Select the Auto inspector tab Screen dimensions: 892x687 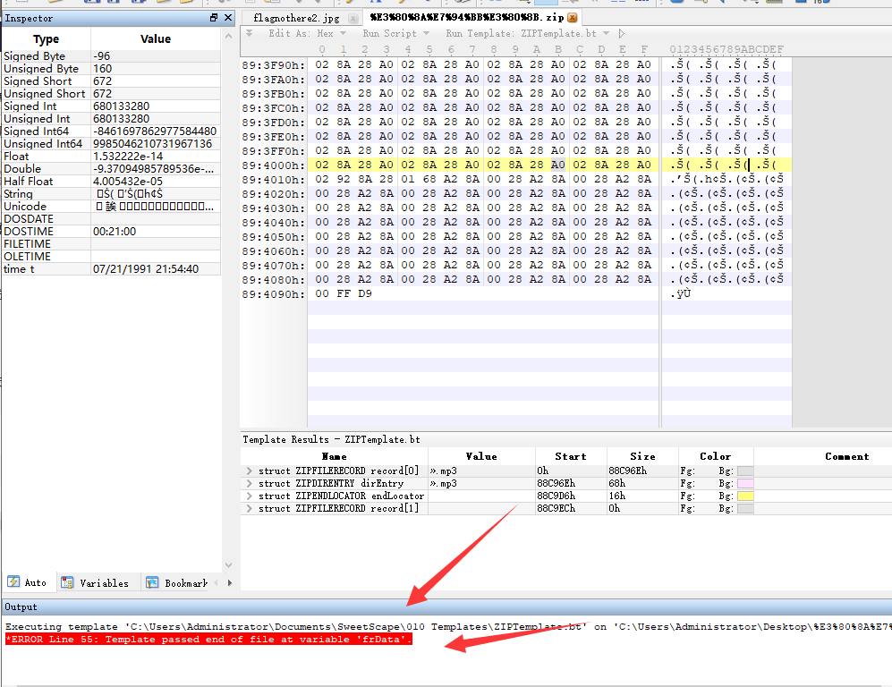[x=28, y=582]
